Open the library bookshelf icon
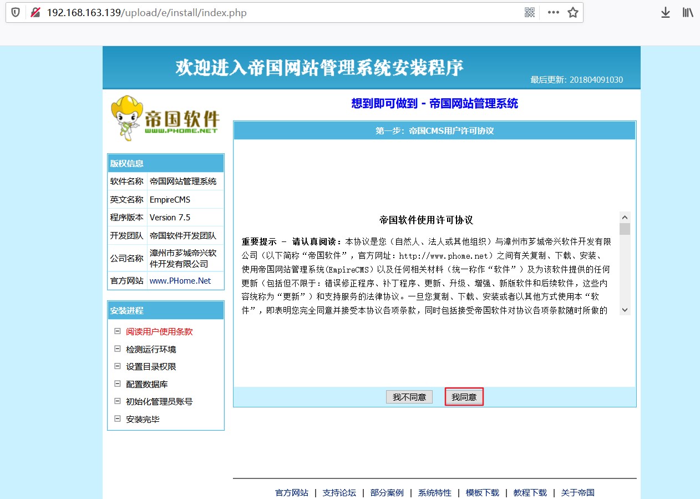 click(688, 12)
